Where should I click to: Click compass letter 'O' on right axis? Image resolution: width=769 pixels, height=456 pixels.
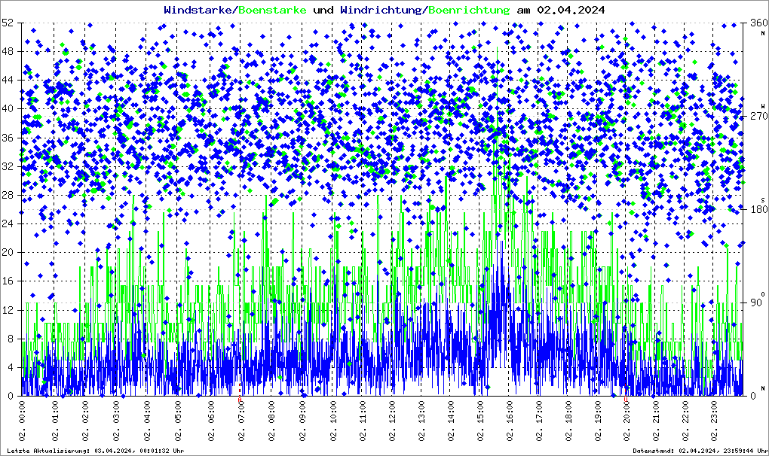[x=763, y=293]
